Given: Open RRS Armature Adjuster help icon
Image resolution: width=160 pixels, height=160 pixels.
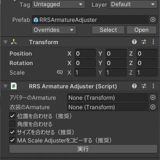Looking at the screenshot, I should tap(134, 86).
